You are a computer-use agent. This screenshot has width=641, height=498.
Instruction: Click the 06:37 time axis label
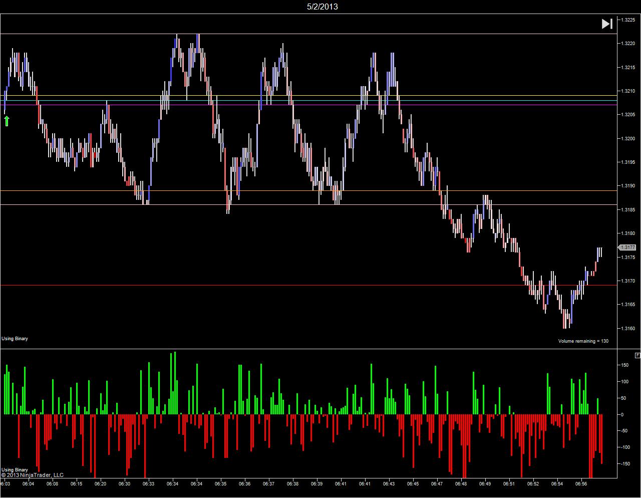click(x=268, y=484)
